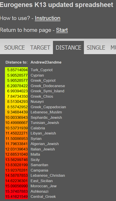Switch to the SOURCE tab
This screenshot has width=116, height=201.
15,47
